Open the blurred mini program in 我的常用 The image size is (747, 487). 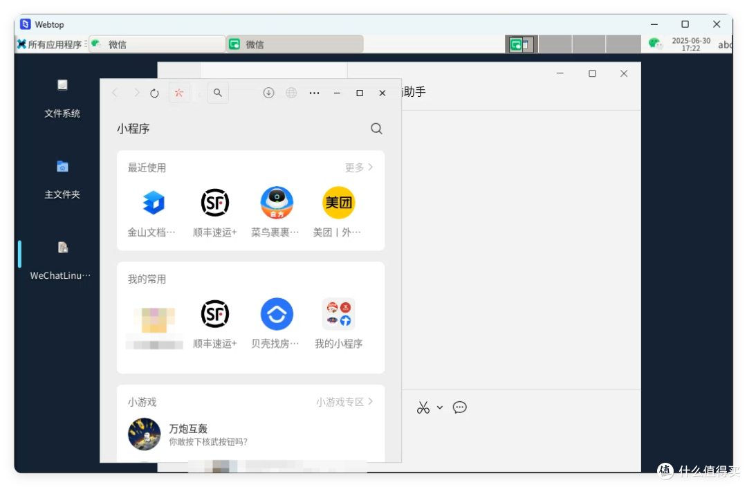[154, 328]
